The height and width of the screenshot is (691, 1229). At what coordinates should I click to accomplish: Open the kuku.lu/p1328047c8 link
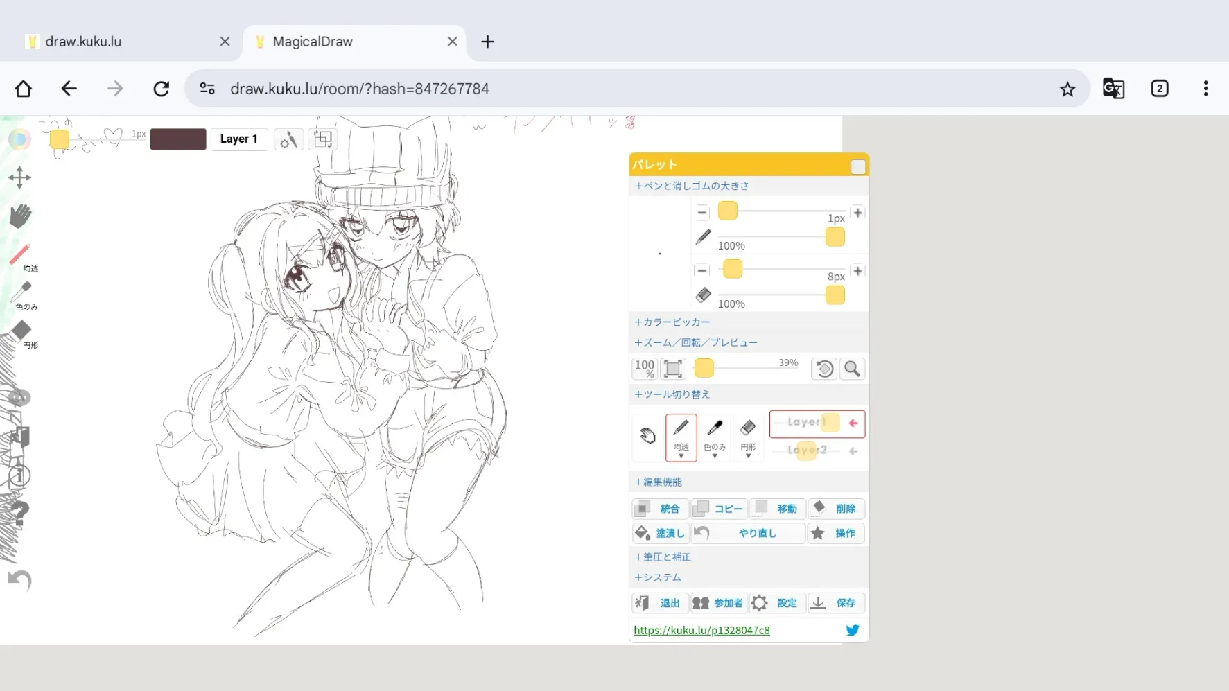[x=701, y=630]
